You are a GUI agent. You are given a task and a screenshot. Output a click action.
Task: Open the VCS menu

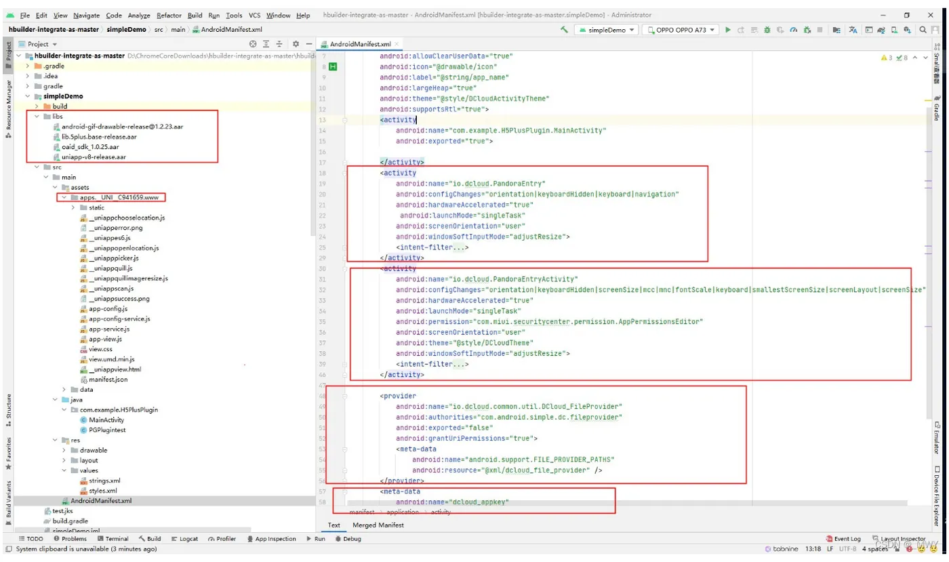(254, 15)
